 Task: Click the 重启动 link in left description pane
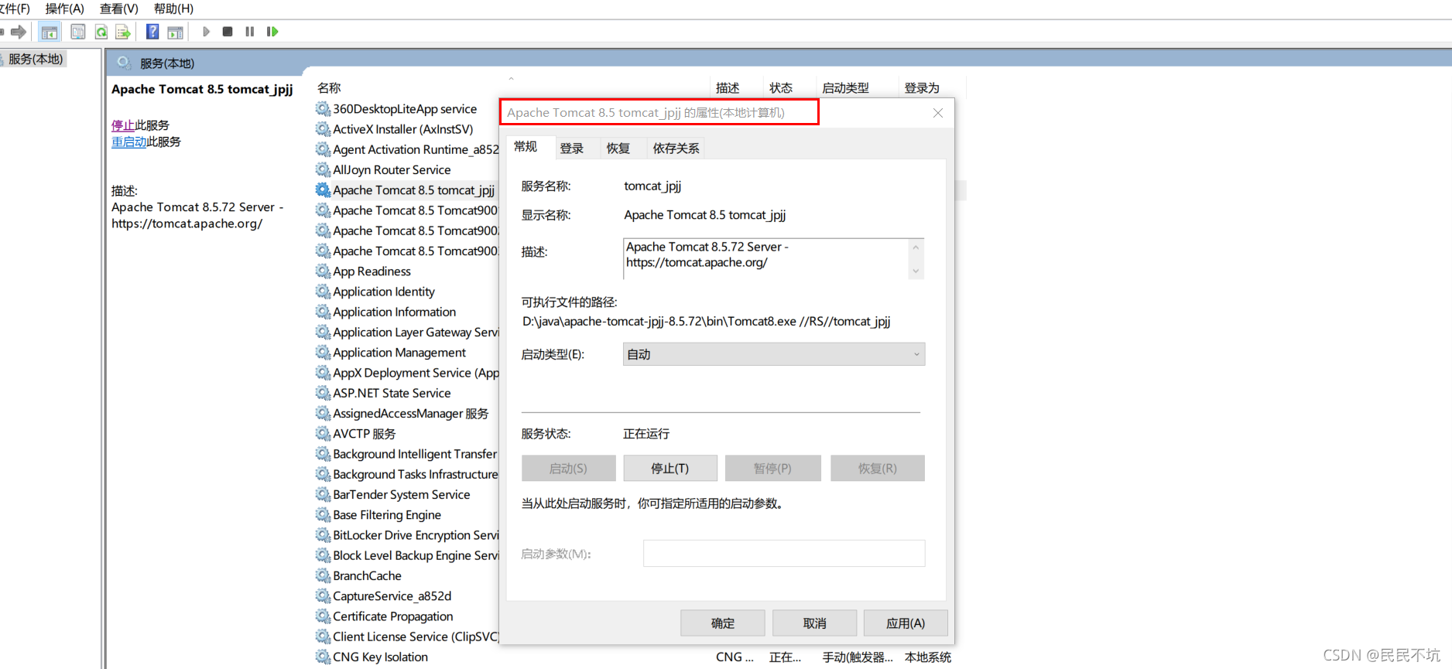pyautogui.click(x=129, y=142)
